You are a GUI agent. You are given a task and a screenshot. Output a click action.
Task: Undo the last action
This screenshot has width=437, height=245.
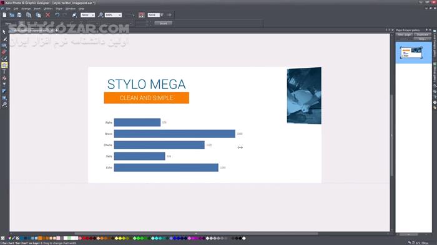[x=57, y=15]
